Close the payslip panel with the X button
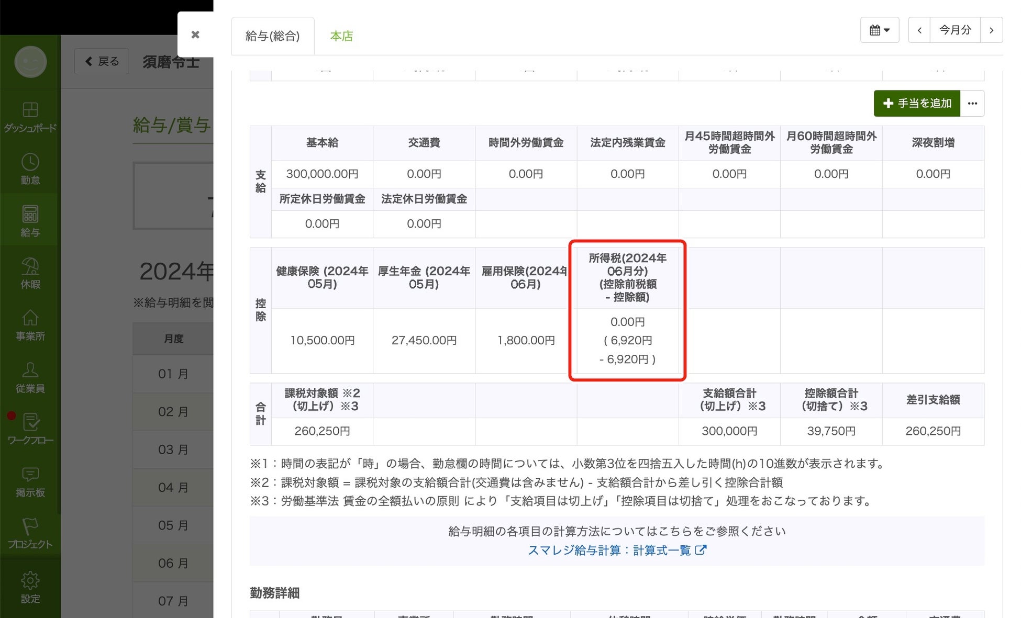This screenshot has width=1021, height=618. pyautogui.click(x=195, y=35)
